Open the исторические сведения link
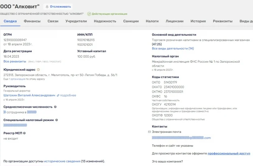 pos(62,161)
